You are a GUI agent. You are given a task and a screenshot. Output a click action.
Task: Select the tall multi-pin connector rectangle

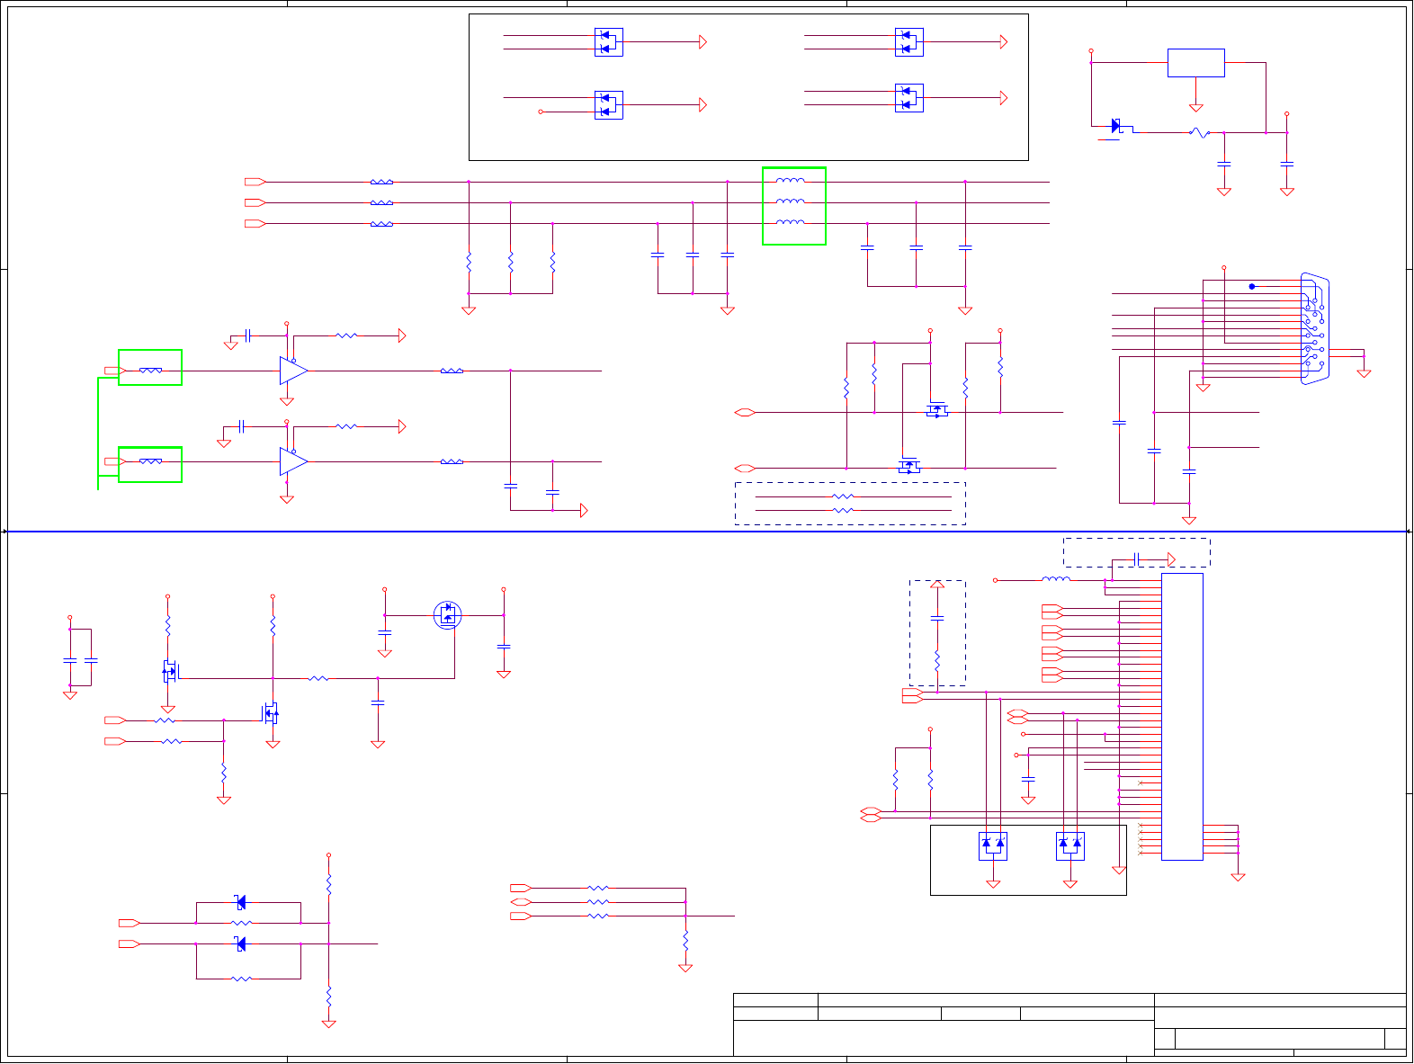tap(1182, 717)
